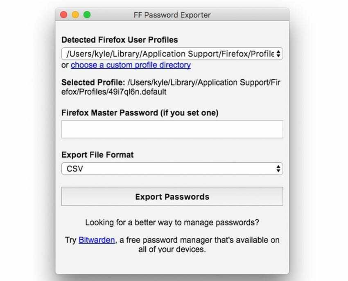Click the bold Selected Profile label
Image resolution: width=348 pixels, height=281 pixels.
click(x=93, y=82)
